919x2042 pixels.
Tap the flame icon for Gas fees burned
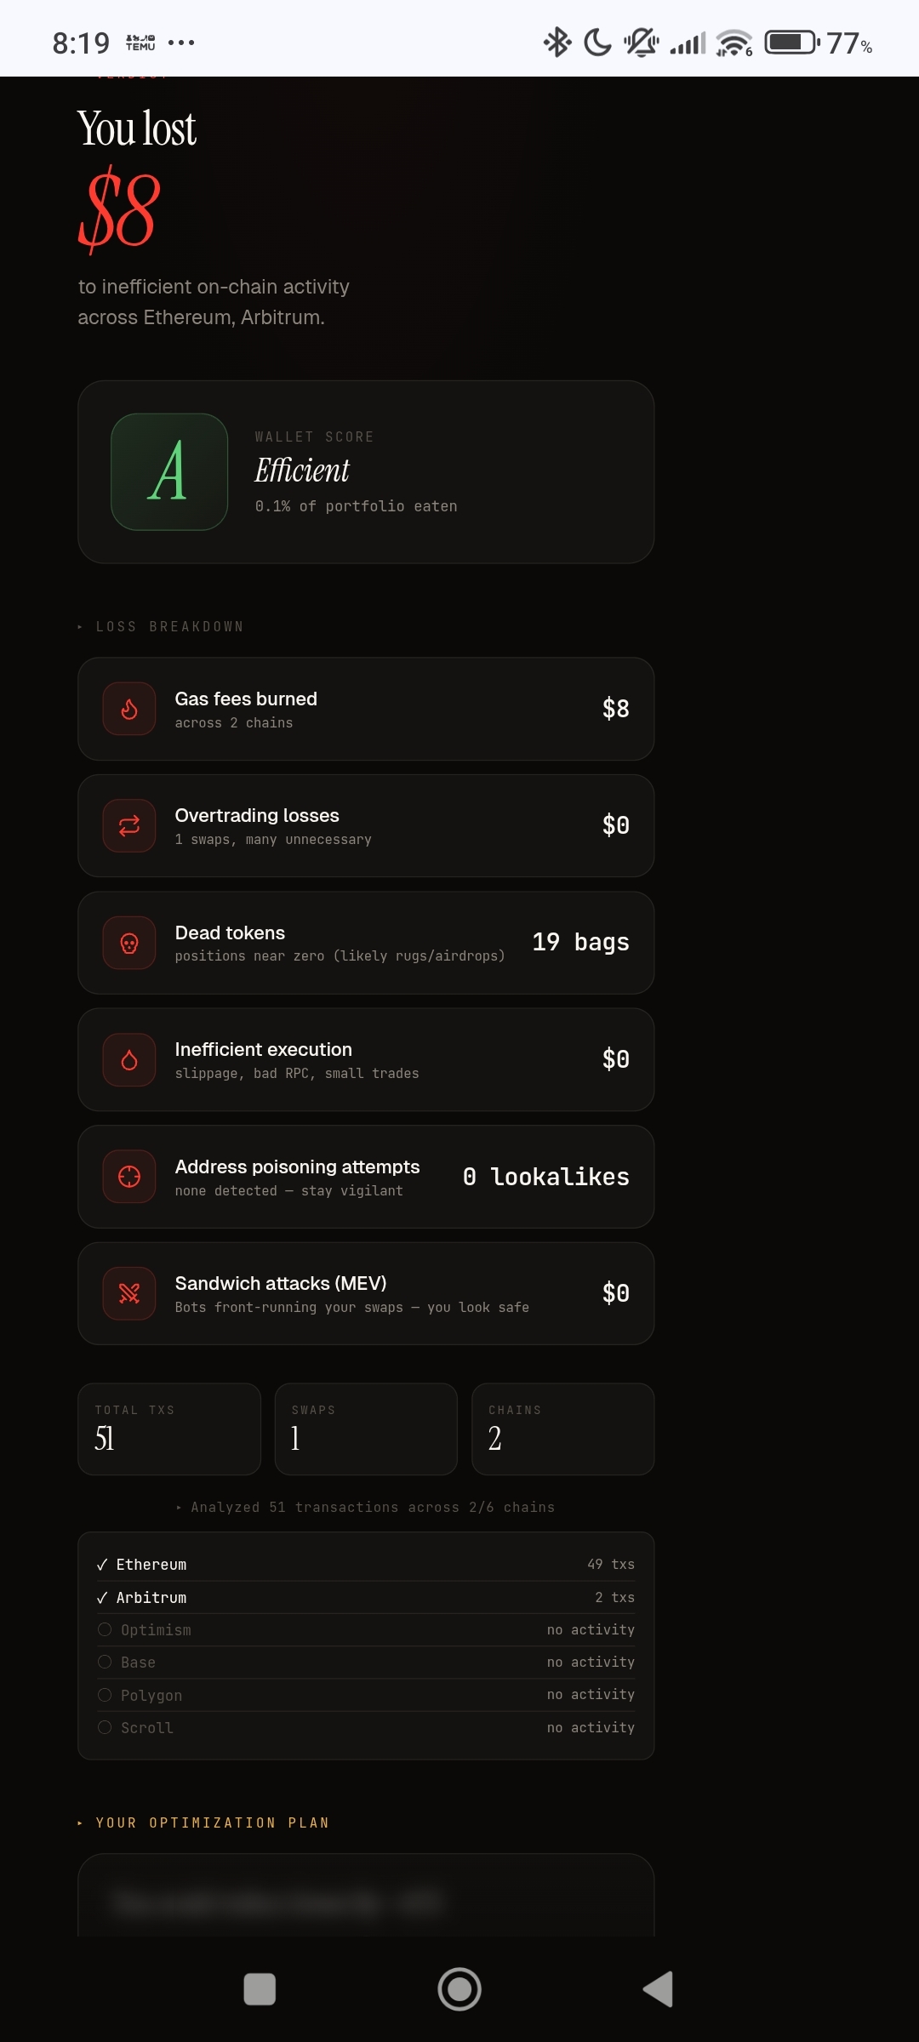tap(129, 709)
